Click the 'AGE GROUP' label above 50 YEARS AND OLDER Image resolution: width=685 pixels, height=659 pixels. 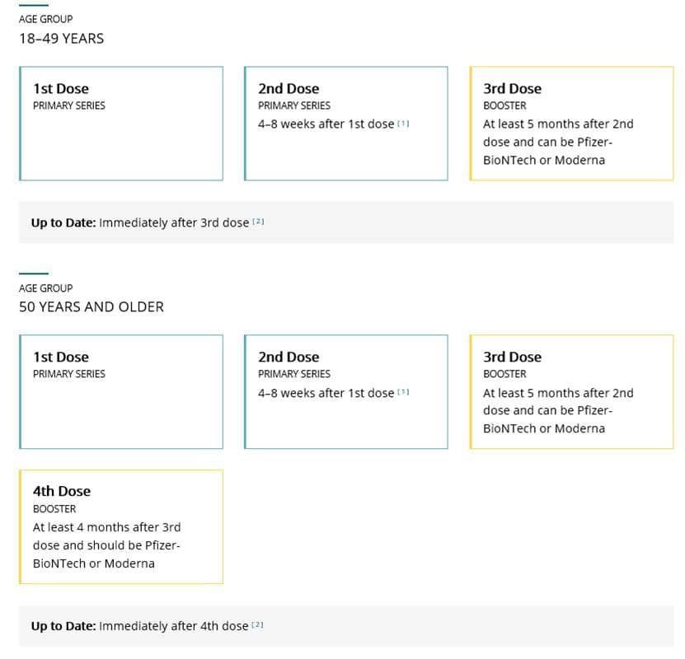[x=45, y=288]
